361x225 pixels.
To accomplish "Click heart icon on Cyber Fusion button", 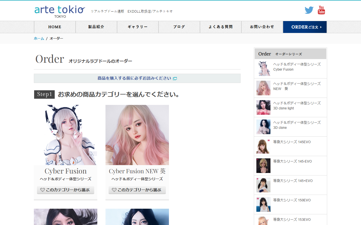I will (43, 190).
